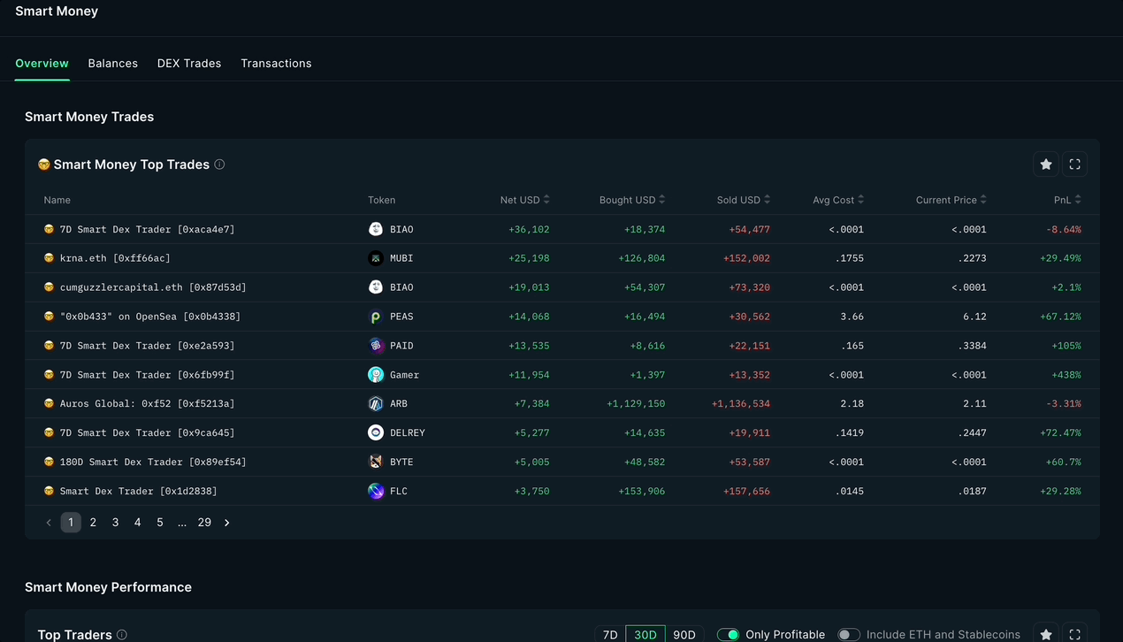
Task: Open the Transactions tab
Action: pos(276,63)
